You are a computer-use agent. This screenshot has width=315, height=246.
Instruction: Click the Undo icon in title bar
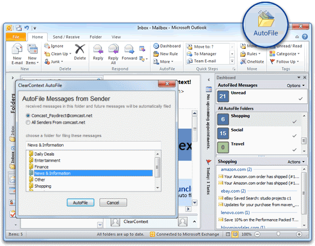click(26, 28)
